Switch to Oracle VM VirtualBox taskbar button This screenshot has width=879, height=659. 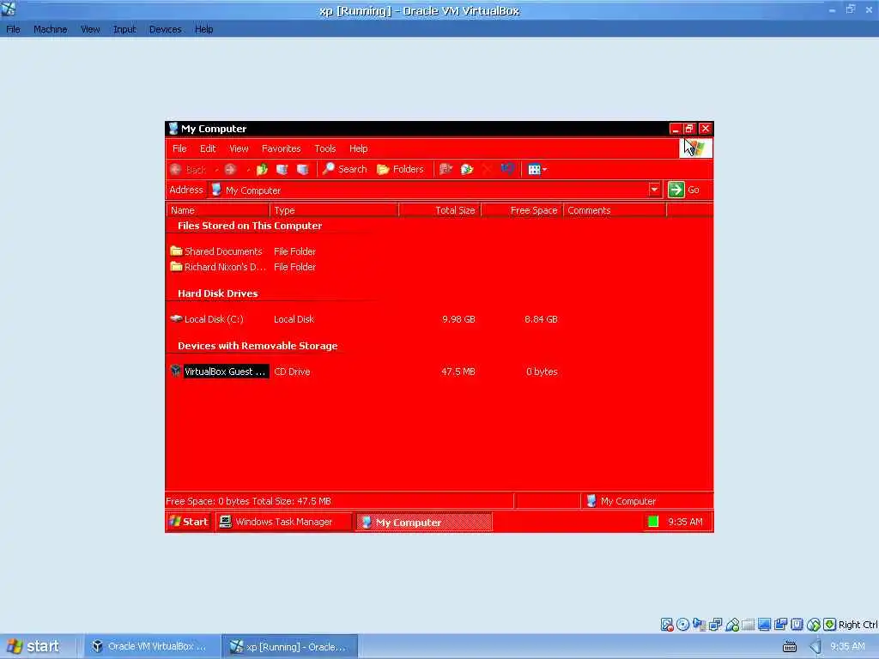pos(151,646)
